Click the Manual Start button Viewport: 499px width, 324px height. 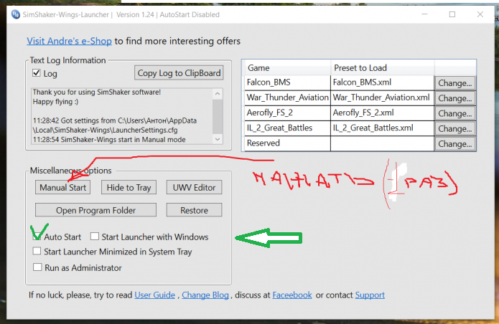coord(62,187)
